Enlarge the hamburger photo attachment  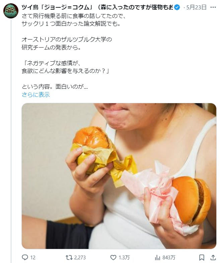click(119, 176)
